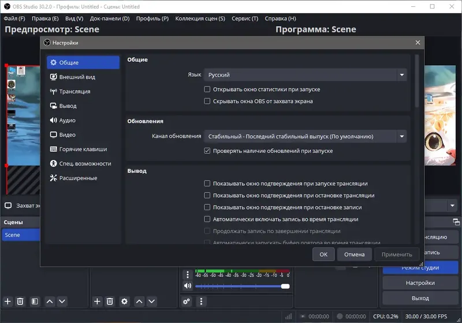
Task: Open the Аудио settings category
Action: point(83,120)
